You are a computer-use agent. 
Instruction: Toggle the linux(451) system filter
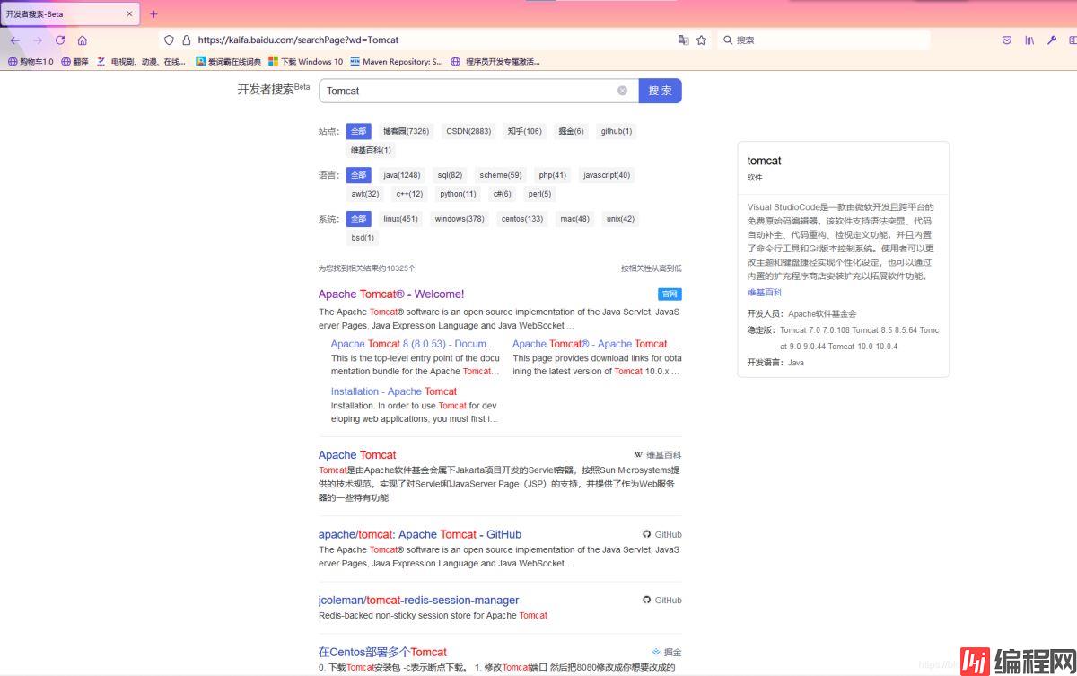[401, 218]
